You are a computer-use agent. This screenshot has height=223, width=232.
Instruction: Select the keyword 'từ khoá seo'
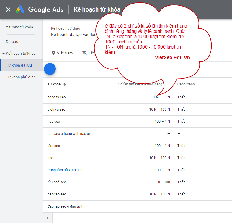tap(57, 182)
